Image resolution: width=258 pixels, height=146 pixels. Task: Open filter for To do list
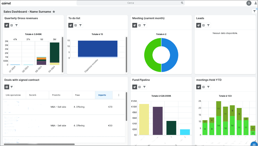point(80,25)
